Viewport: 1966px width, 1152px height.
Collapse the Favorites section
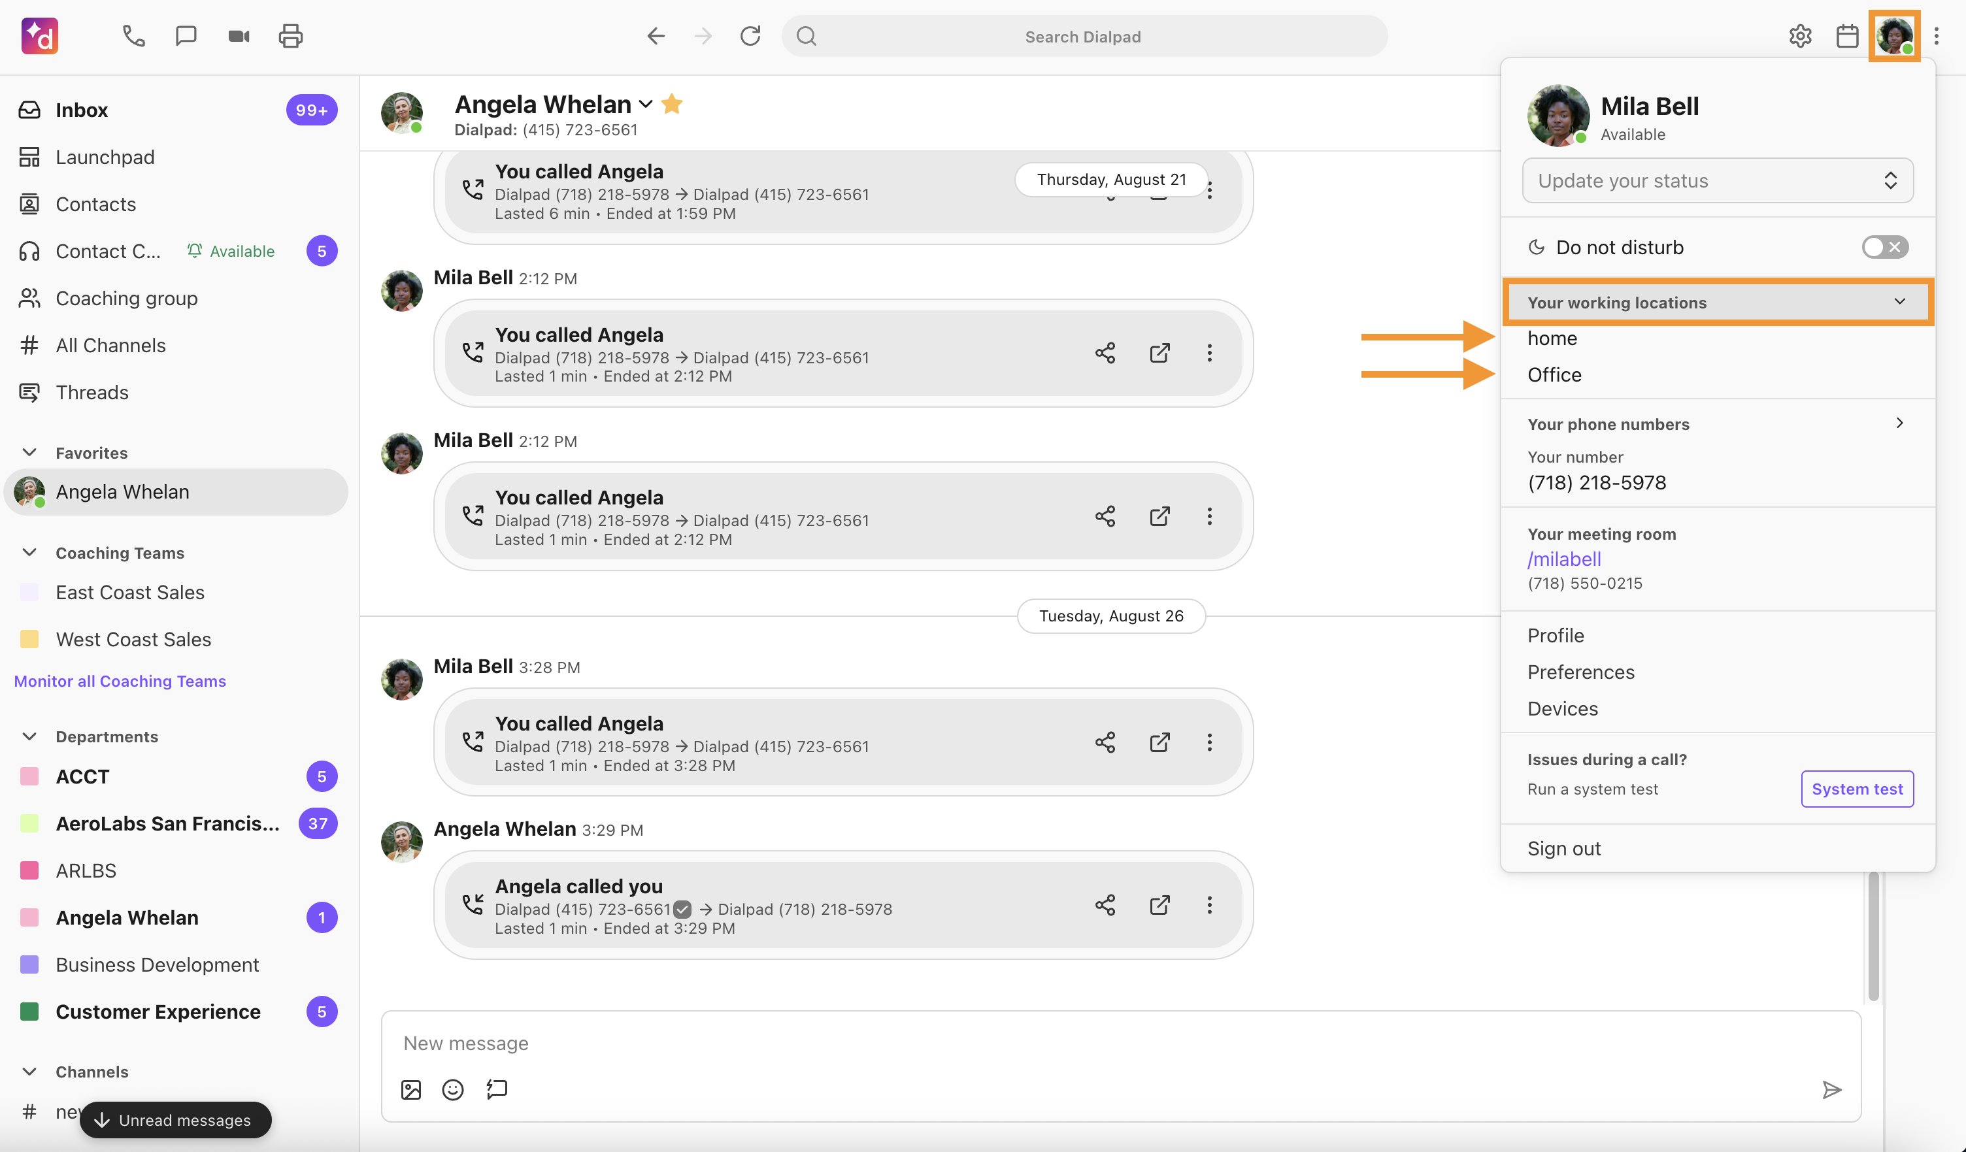pos(29,452)
